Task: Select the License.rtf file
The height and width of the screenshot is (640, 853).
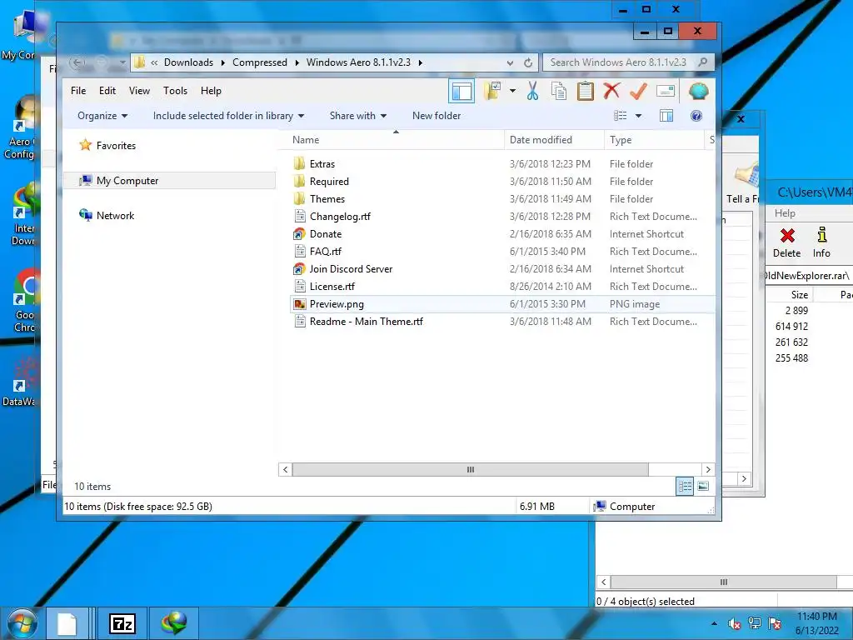Action: coord(332,287)
